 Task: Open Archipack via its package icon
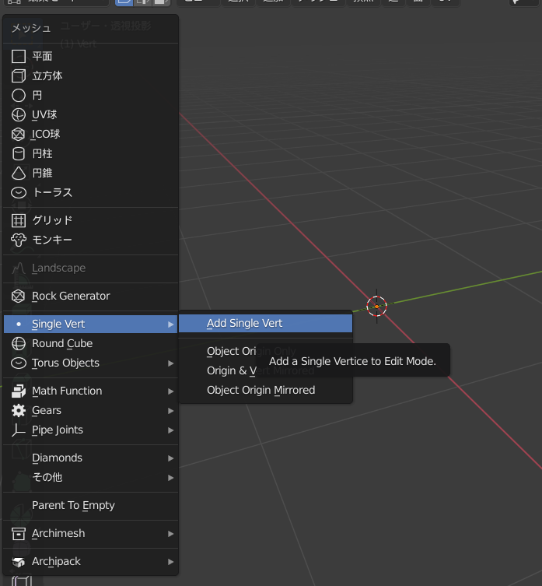coord(19,561)
